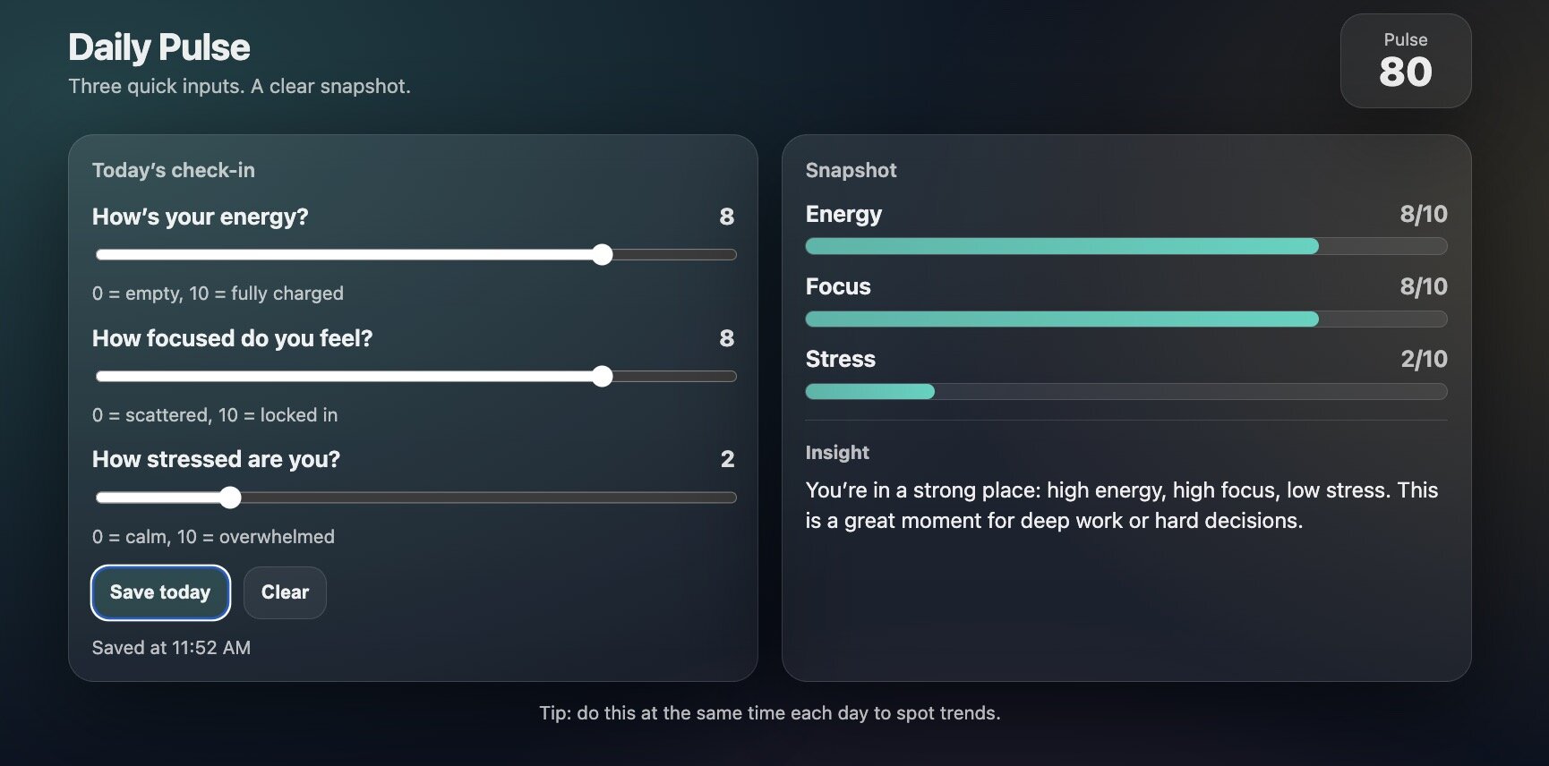Click the Daily Pulse title
The image size is (1549, 766).
159,47
